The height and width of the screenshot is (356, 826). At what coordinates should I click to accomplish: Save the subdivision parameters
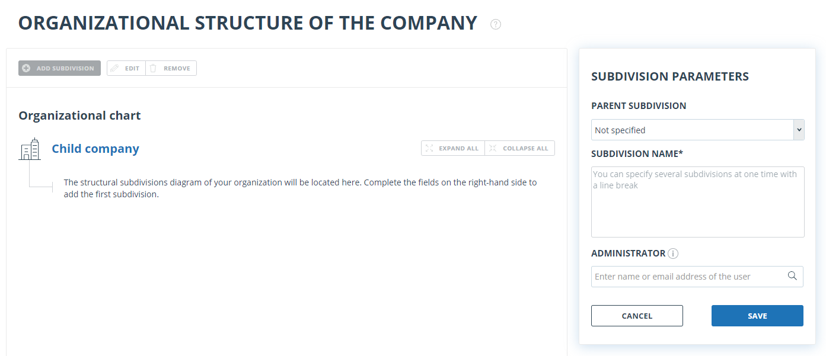(757, 316)
